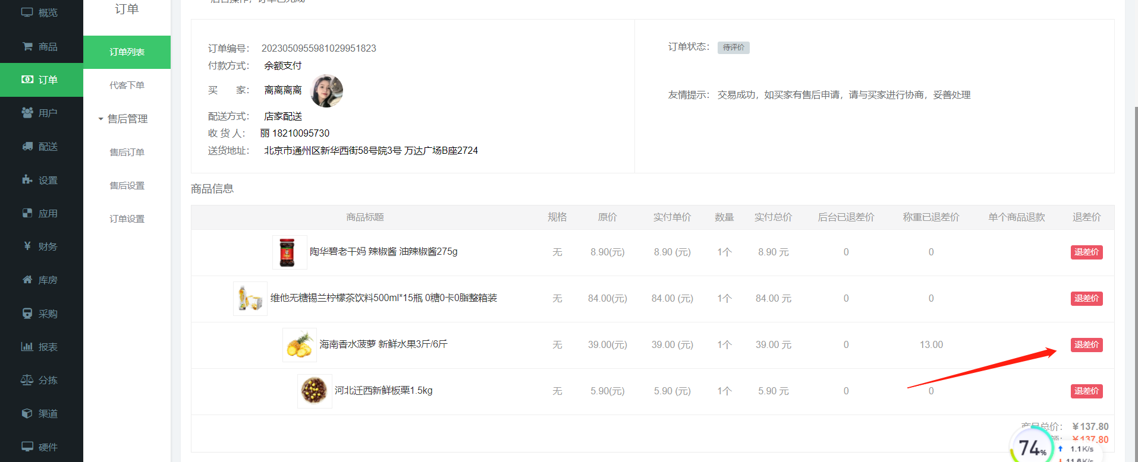Select 订单列表 in the submenu
Image resolution: width=1138 pixels, height=462 pixels.
coord(127,52)
